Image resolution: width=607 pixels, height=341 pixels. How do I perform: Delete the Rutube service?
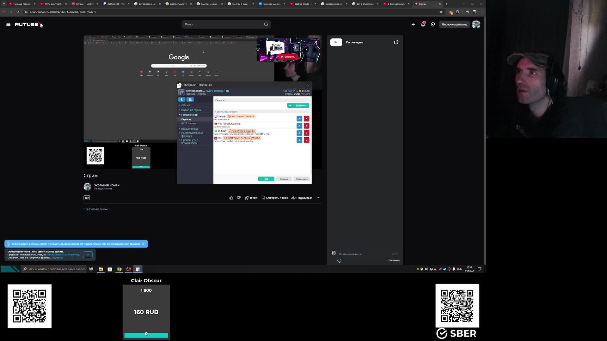coord(306,133)
